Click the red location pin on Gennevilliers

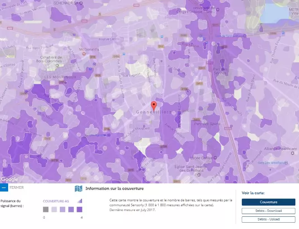coord(154,106)
